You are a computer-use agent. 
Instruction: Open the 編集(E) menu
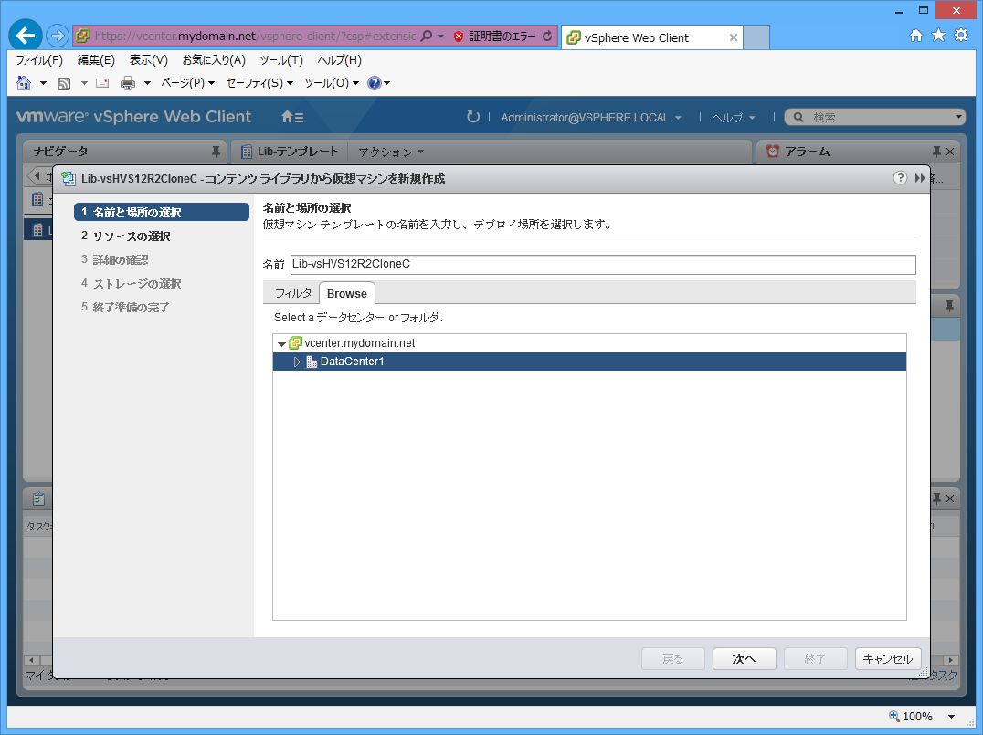coord(96,60)
